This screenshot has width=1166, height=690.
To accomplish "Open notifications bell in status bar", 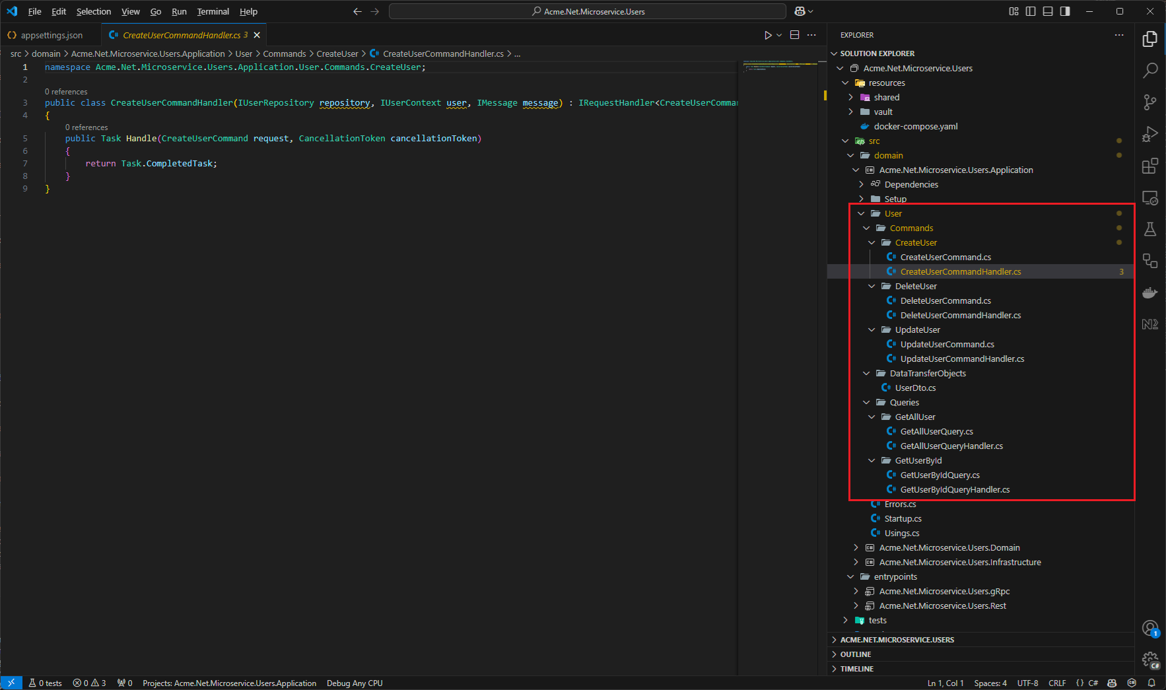I will coord(1151,683).
